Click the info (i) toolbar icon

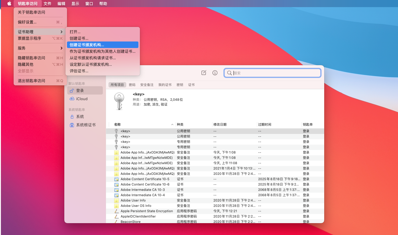click(215, 73)
